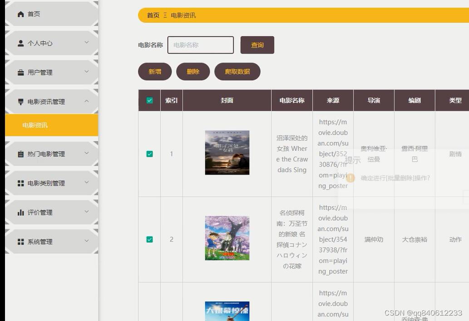
Task: Open the poster thumbnail of 沼泽深处的女孩
Action: point(227,153)
